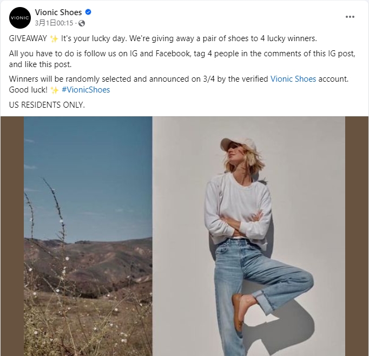Click the white baseball cap in photo

point(238,144)
